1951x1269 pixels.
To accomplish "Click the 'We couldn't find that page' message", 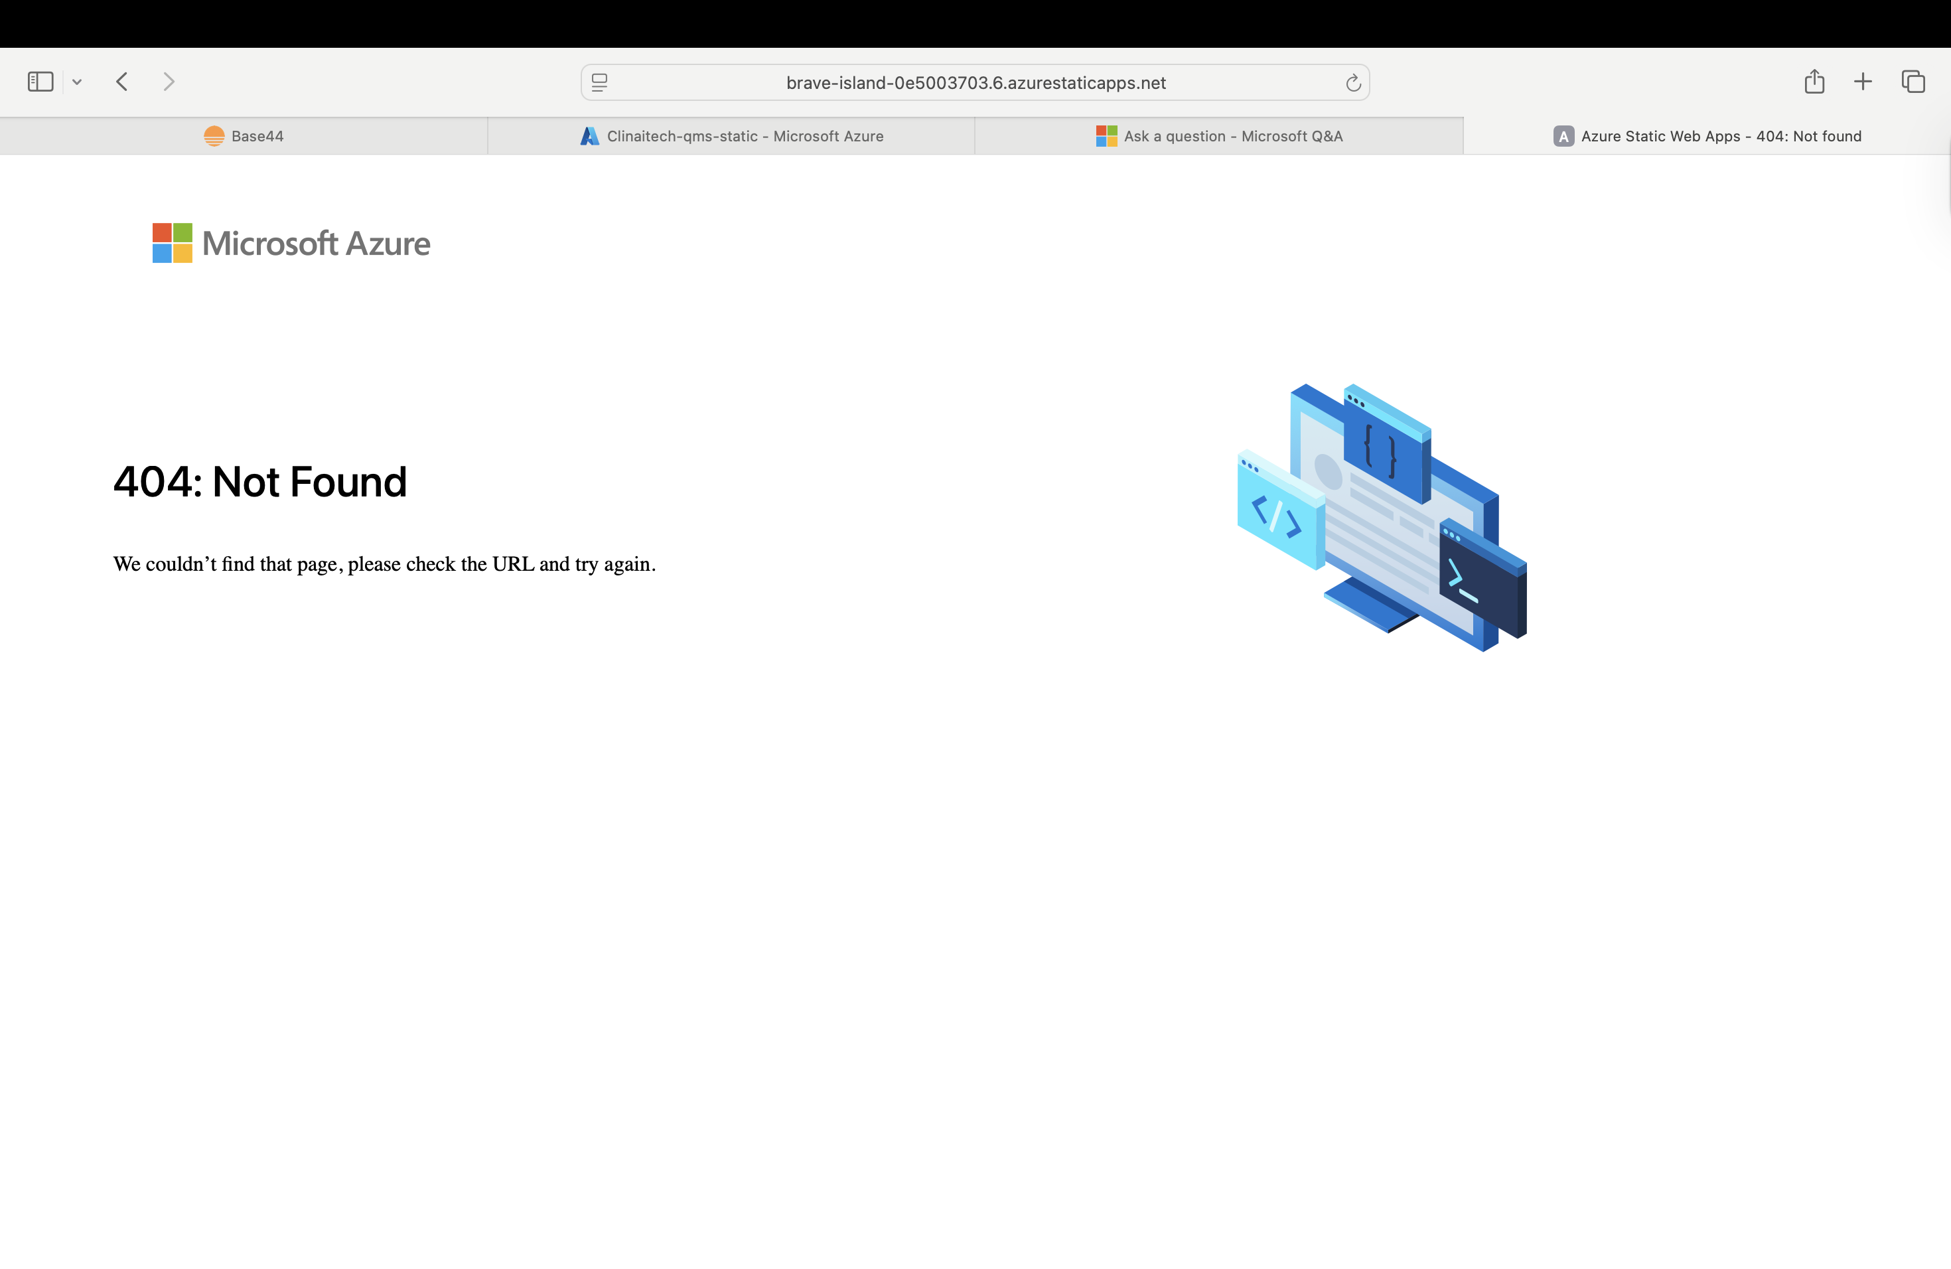I will (x=384, y=564).
